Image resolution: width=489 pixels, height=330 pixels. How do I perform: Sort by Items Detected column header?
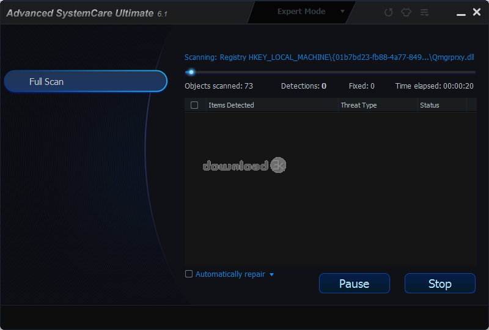pyautogui.click(x=272, y=105)
